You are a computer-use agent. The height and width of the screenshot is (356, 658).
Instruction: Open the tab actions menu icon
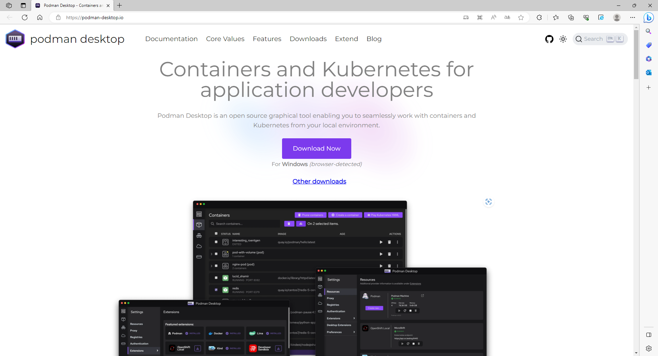(23, 5)
